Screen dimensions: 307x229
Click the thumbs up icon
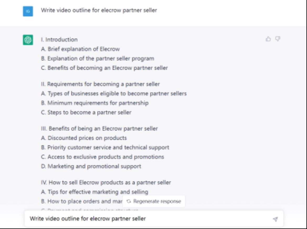[268, 39]
